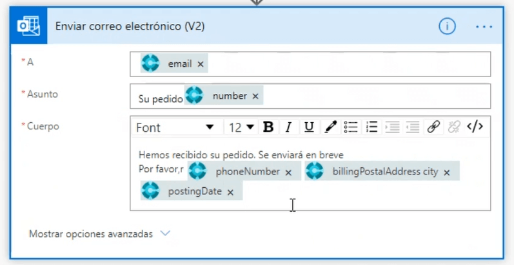Open the Font family dropdown
This screenshot has width=514, height=265.
(x=175, y=127)
